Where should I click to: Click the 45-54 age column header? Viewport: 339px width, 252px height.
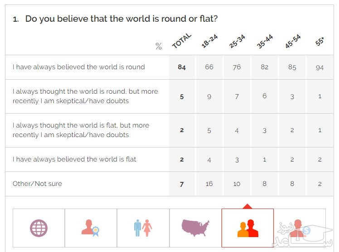click(292, 42)
